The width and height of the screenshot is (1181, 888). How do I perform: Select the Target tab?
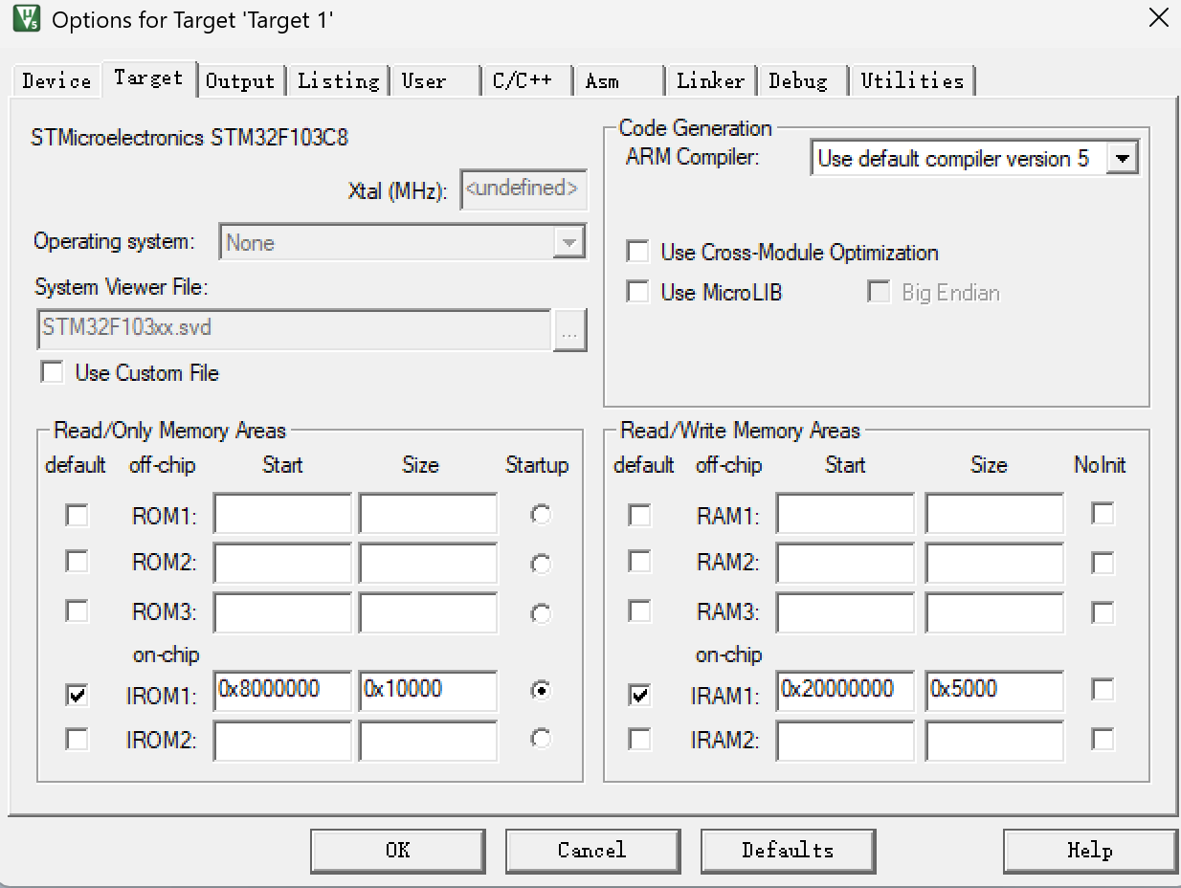[x=148, y=78]
